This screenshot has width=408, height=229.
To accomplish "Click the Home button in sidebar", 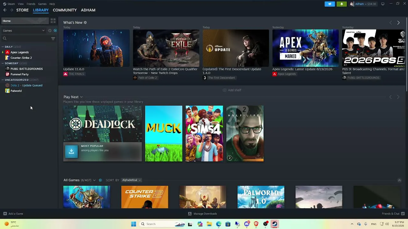I will coord(25,21).
